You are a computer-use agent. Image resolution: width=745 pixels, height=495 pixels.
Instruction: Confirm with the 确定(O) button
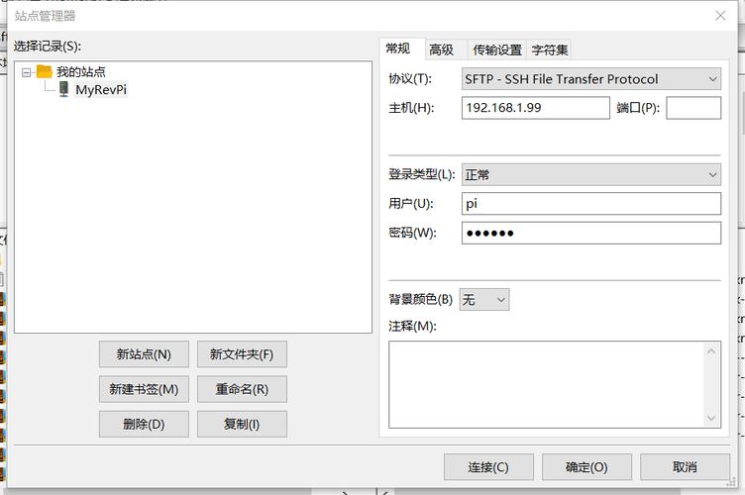(586, 467)
